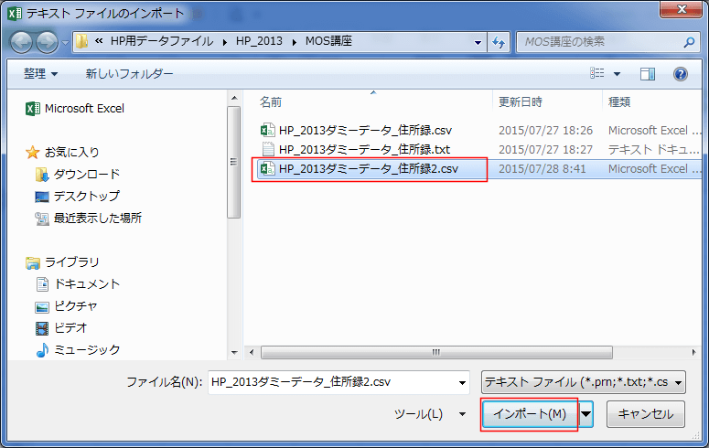This screenshot has height=448, width=709.
Task: Open dropdown arrow beside インポート button
Action: point(586,414)
